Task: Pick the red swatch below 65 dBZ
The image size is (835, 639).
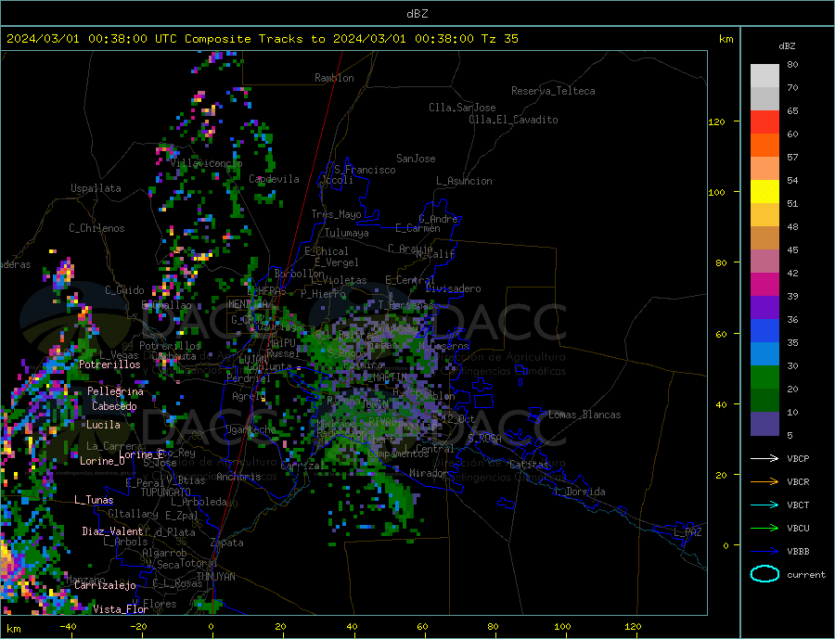Action: (764, 121)
